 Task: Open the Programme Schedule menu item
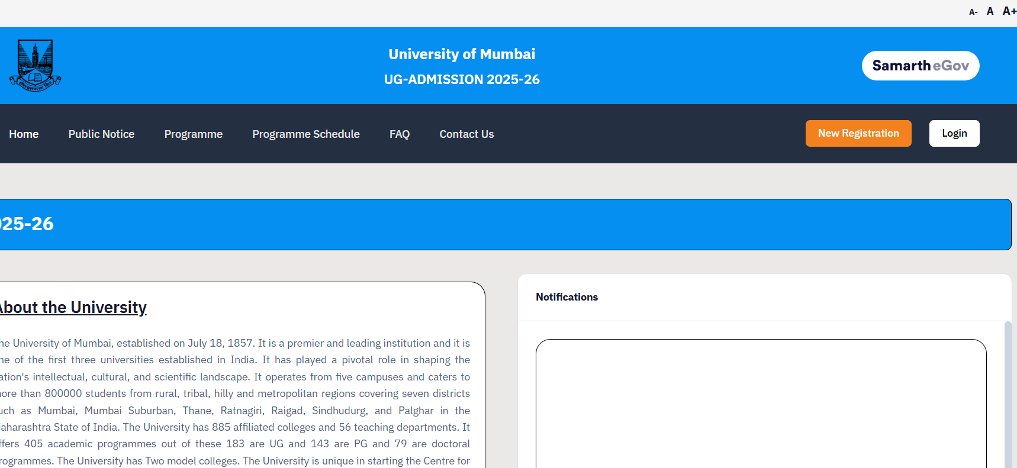(x=305, y=134)
